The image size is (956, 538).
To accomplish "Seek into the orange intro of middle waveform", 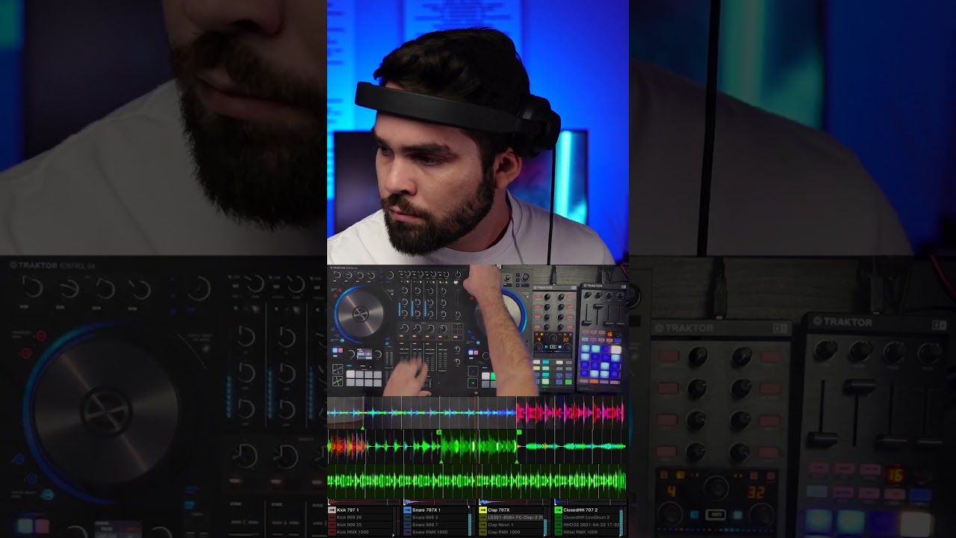I will point(347,446).
